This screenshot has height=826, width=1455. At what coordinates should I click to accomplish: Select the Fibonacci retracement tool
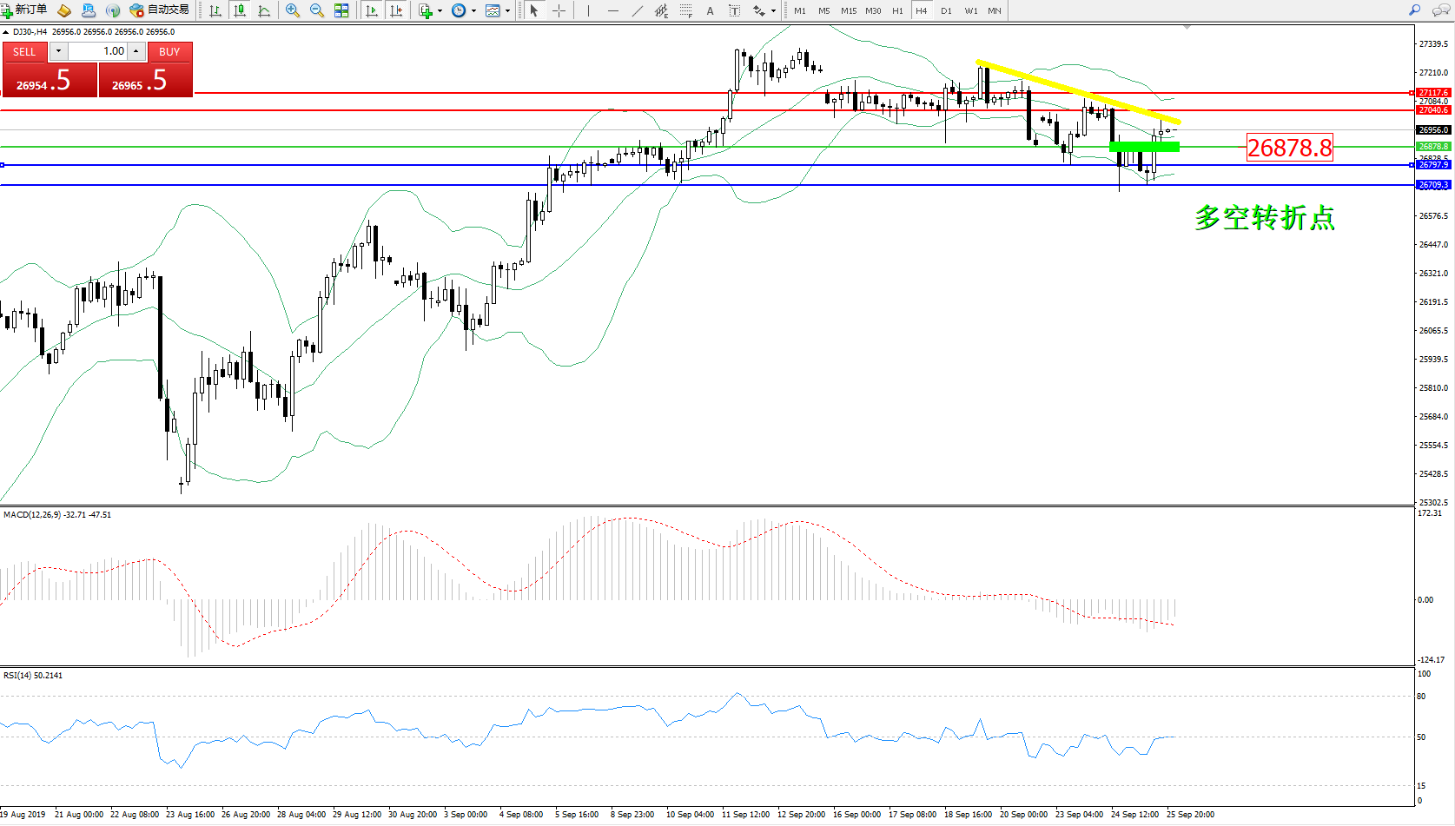pyautogui.click(x=686, y=10)
